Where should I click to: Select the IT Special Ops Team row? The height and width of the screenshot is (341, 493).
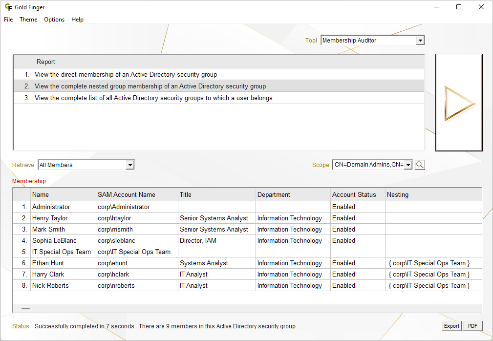point(62,252)
